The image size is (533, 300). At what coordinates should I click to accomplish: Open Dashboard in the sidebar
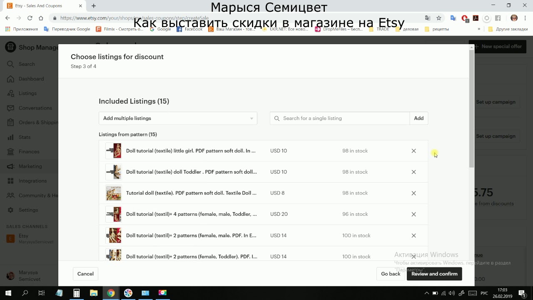pos(31,79)
